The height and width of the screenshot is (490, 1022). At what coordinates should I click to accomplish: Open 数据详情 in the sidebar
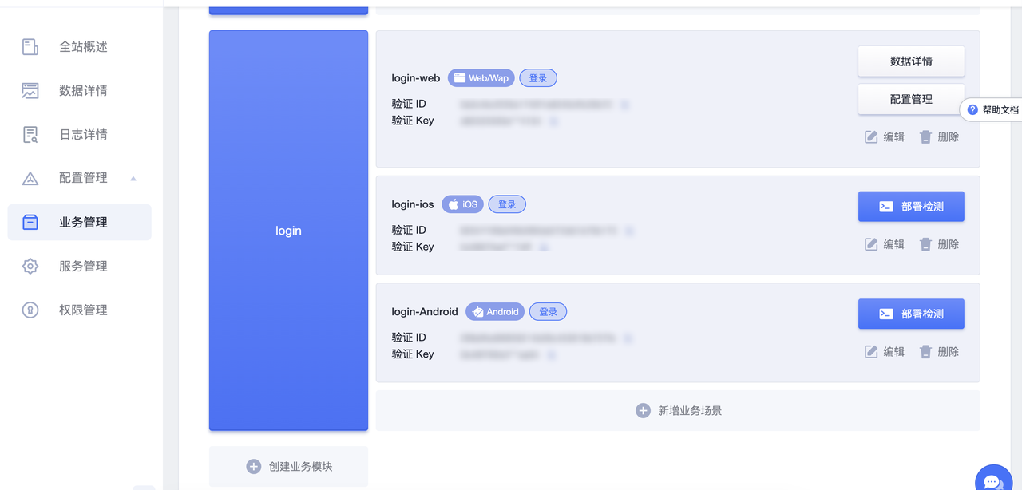(x=83, y=91)
